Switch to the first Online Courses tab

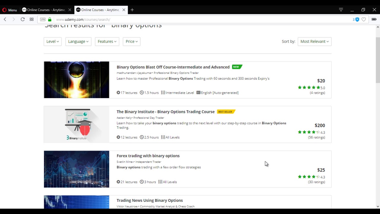point(43,10)
